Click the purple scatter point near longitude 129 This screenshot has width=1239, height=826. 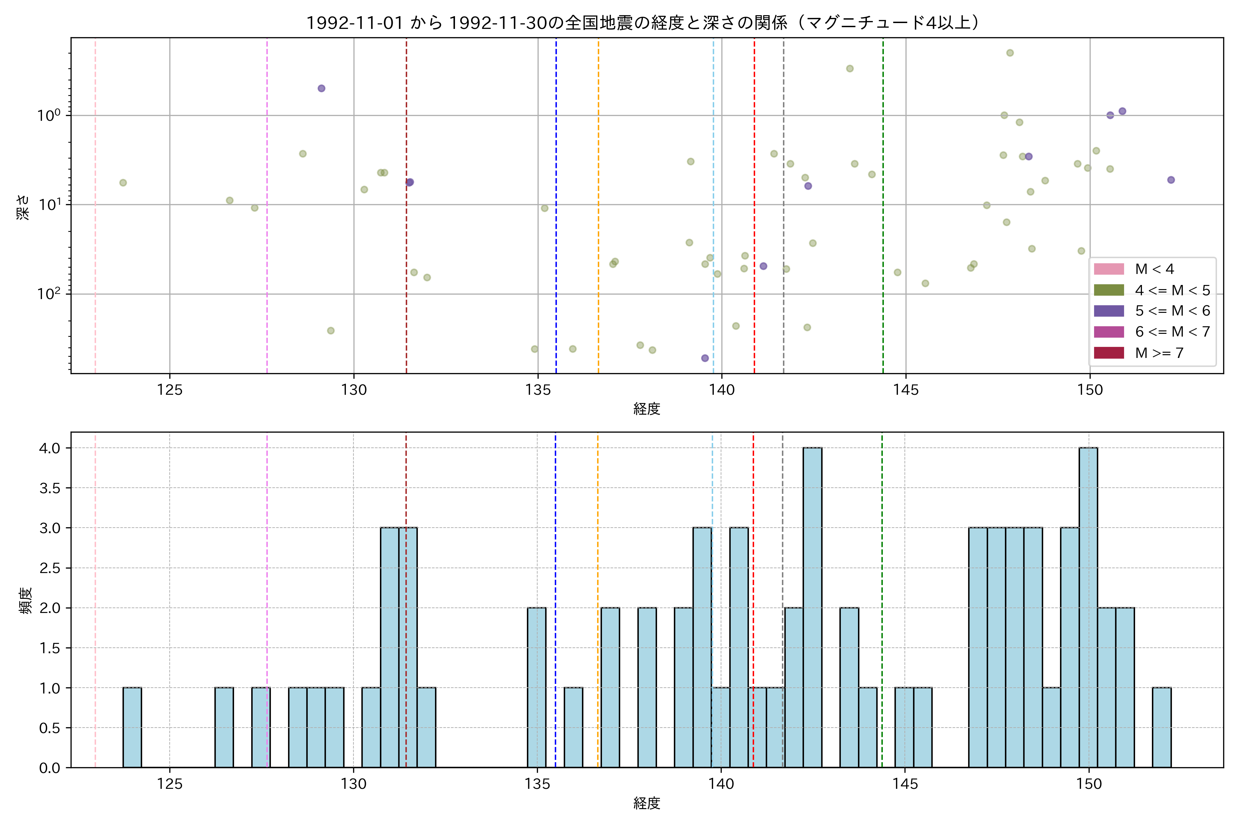[321, 88]
